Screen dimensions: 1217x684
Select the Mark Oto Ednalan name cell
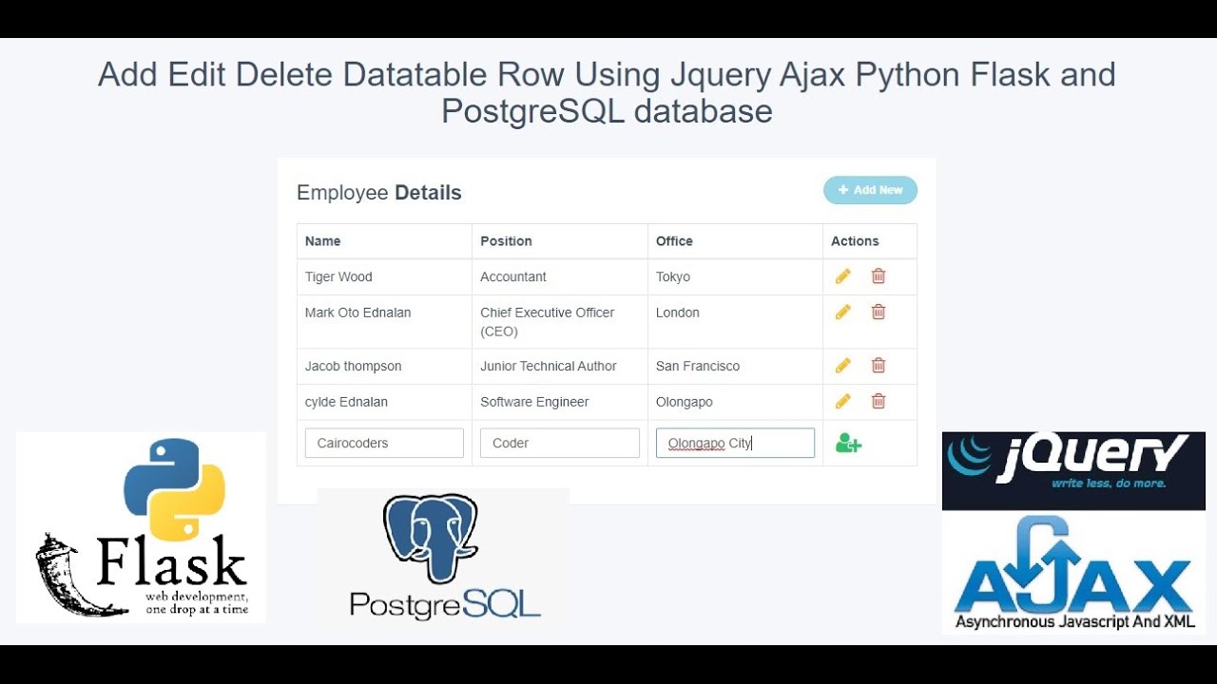384,322
